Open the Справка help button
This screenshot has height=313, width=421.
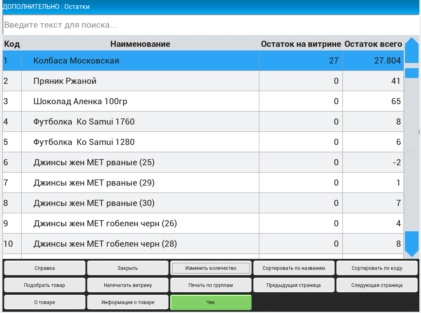coord(44,268)
